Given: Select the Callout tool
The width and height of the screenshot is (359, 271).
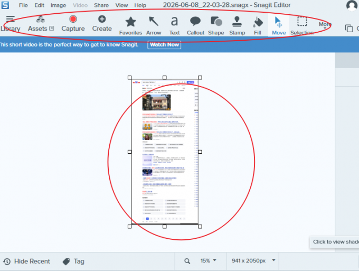Looking at the screenshot, I should coord(195,26).
